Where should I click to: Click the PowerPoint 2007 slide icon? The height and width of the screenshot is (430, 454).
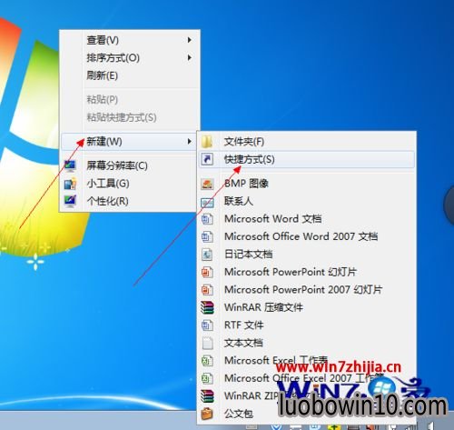pyautogui.click(x=207, y=290)
